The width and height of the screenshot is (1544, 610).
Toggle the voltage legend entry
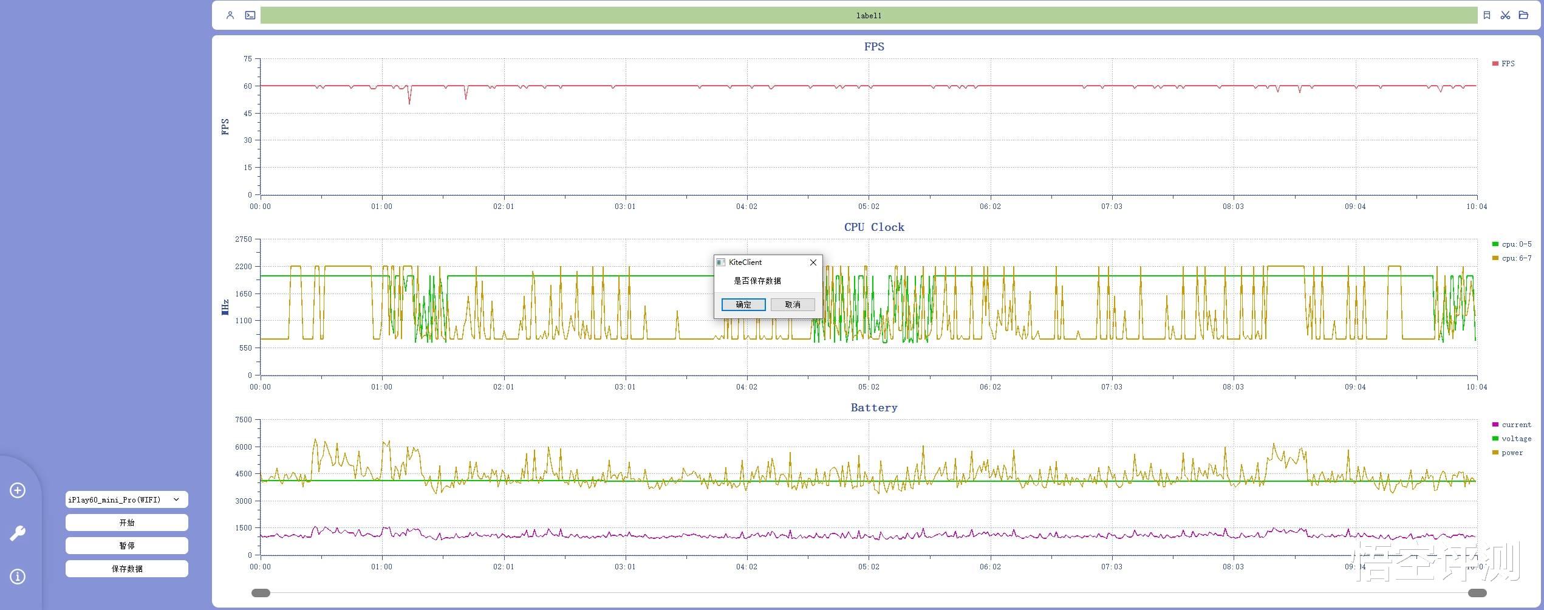pos(1512,439)
